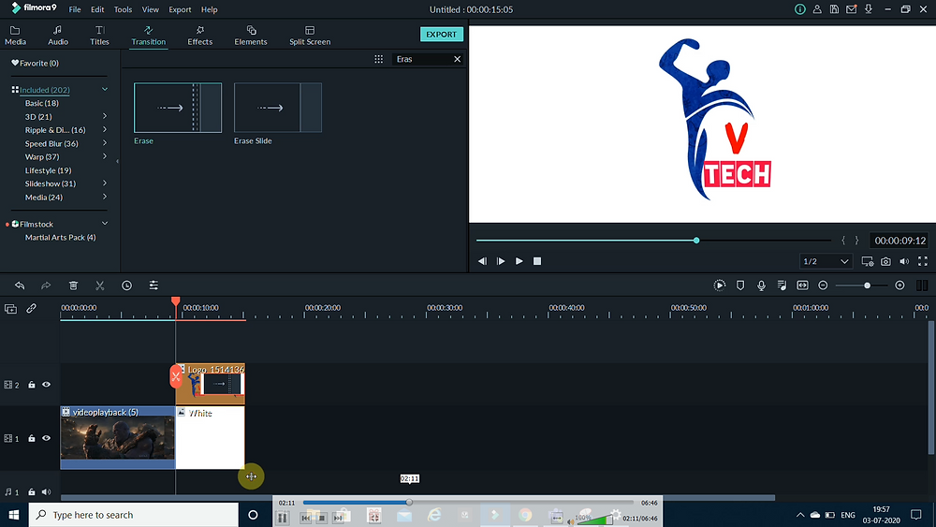The image size is (936, 527).
Task: Lock video track 2
Action: tap(32, 385)
